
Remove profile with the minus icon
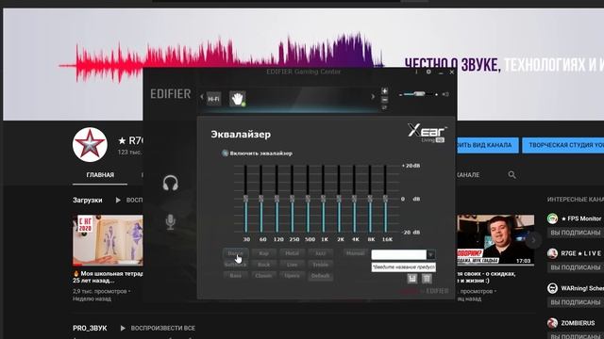tap(384, 100)
